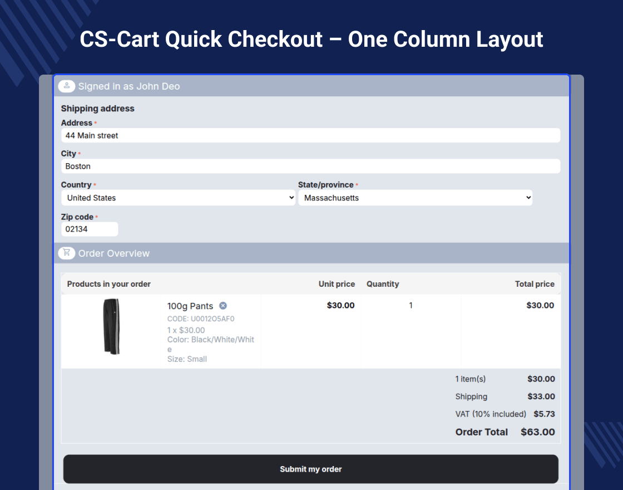The height and width of the screenshot is (490, 623).
Task: Select the Zip code field showing 02134
Action: (x=90, y=229)
